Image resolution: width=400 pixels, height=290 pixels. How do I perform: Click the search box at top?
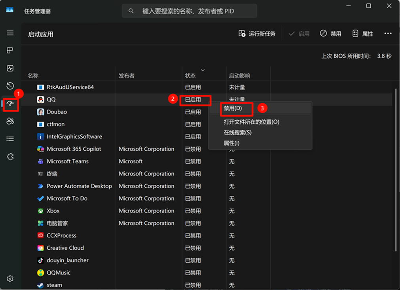(x=189, y=11)
